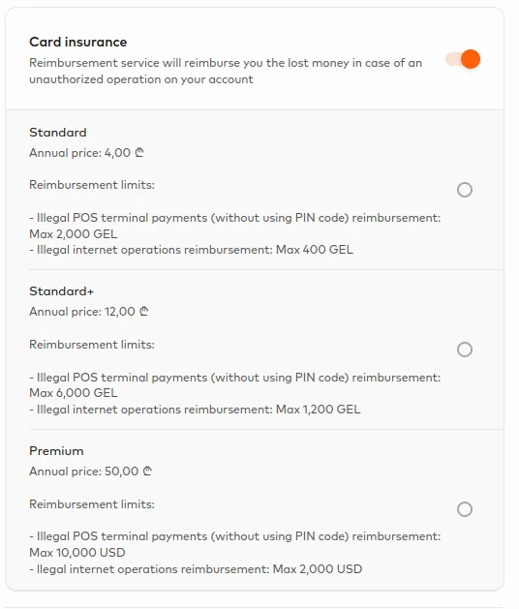
Task: Click the Max 400 GEL internet limit line
Action: tap(191, 250)
